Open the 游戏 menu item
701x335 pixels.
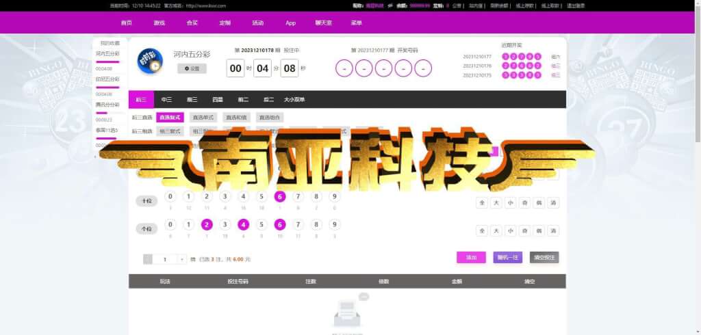[159, 23]
